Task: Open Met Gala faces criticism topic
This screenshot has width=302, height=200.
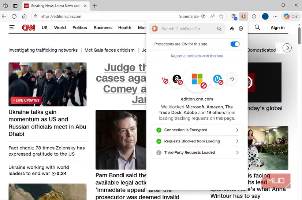Action: 109,50
